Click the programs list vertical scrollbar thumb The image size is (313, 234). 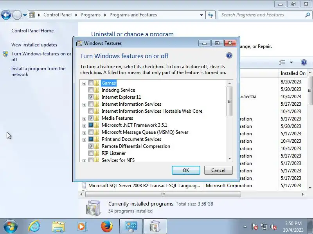(x=309, y=90)
